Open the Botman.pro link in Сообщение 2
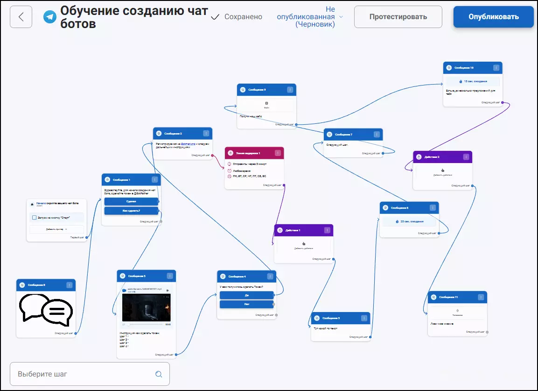Screen dimensions: 538x391 [188, 144]
